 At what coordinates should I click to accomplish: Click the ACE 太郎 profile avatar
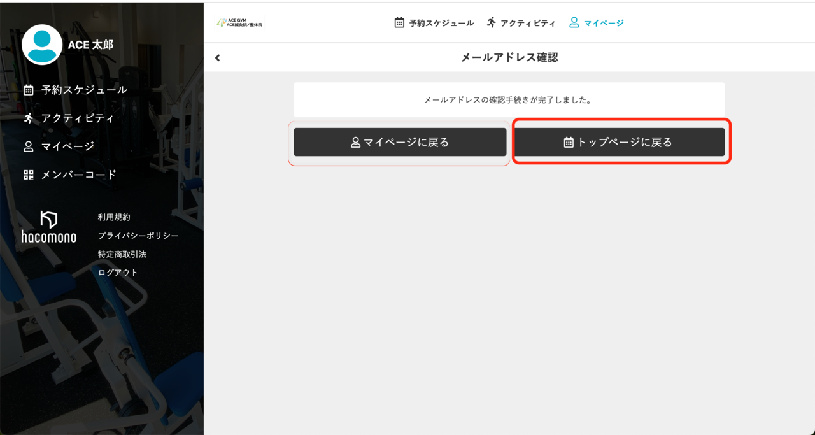[x=42, y=45]
